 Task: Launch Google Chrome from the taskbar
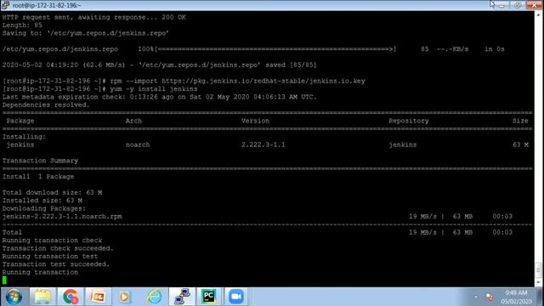71,297
